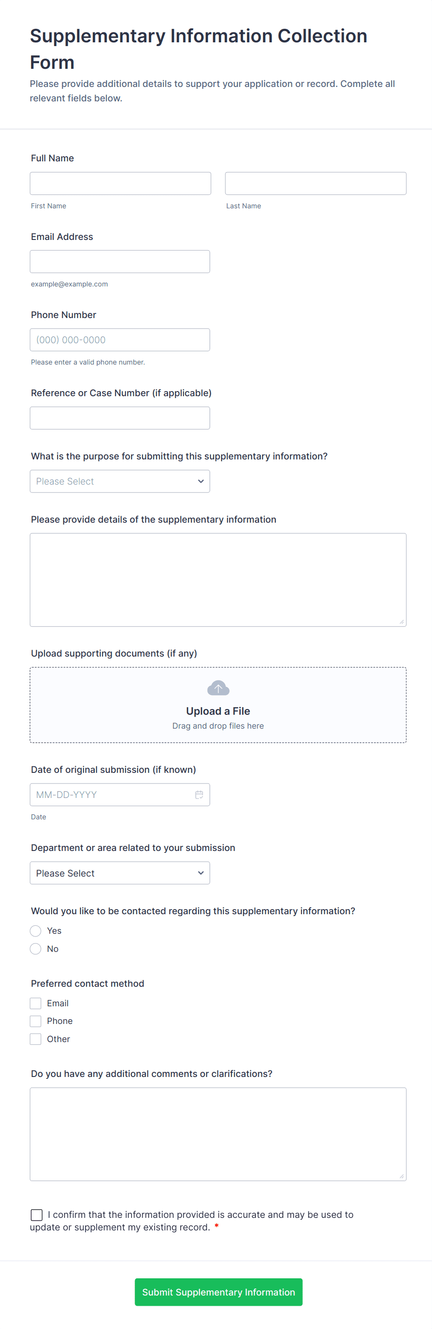Select the No radio button

coord(36,949)
